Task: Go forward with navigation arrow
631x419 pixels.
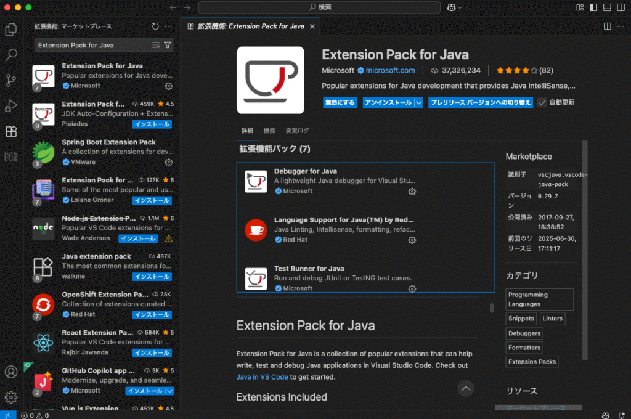Action: 187,7
